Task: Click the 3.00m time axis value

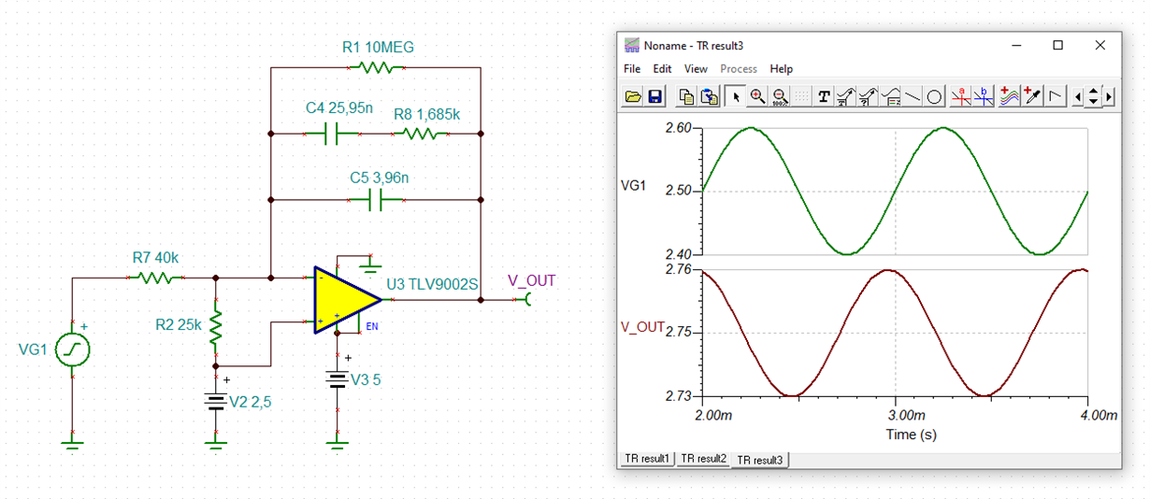Action: [907, 414]
